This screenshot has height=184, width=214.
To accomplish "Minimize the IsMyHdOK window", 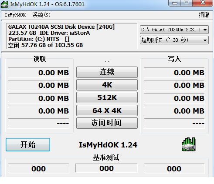I will (175, 3).
